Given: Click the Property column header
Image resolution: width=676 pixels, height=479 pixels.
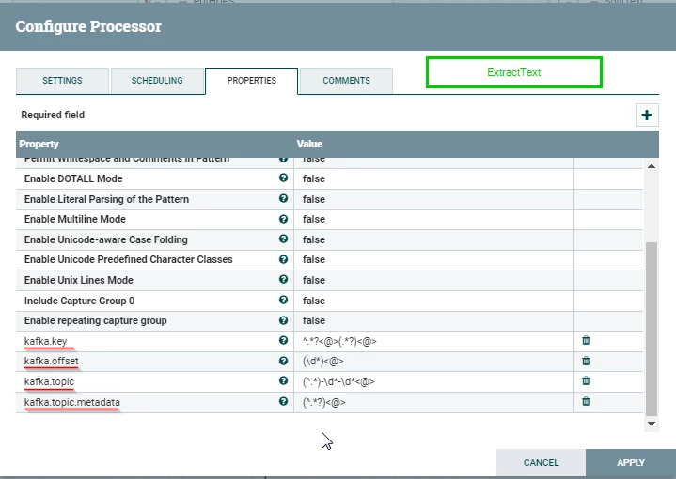Looking at the screenshot, I should tap(39, 144).
